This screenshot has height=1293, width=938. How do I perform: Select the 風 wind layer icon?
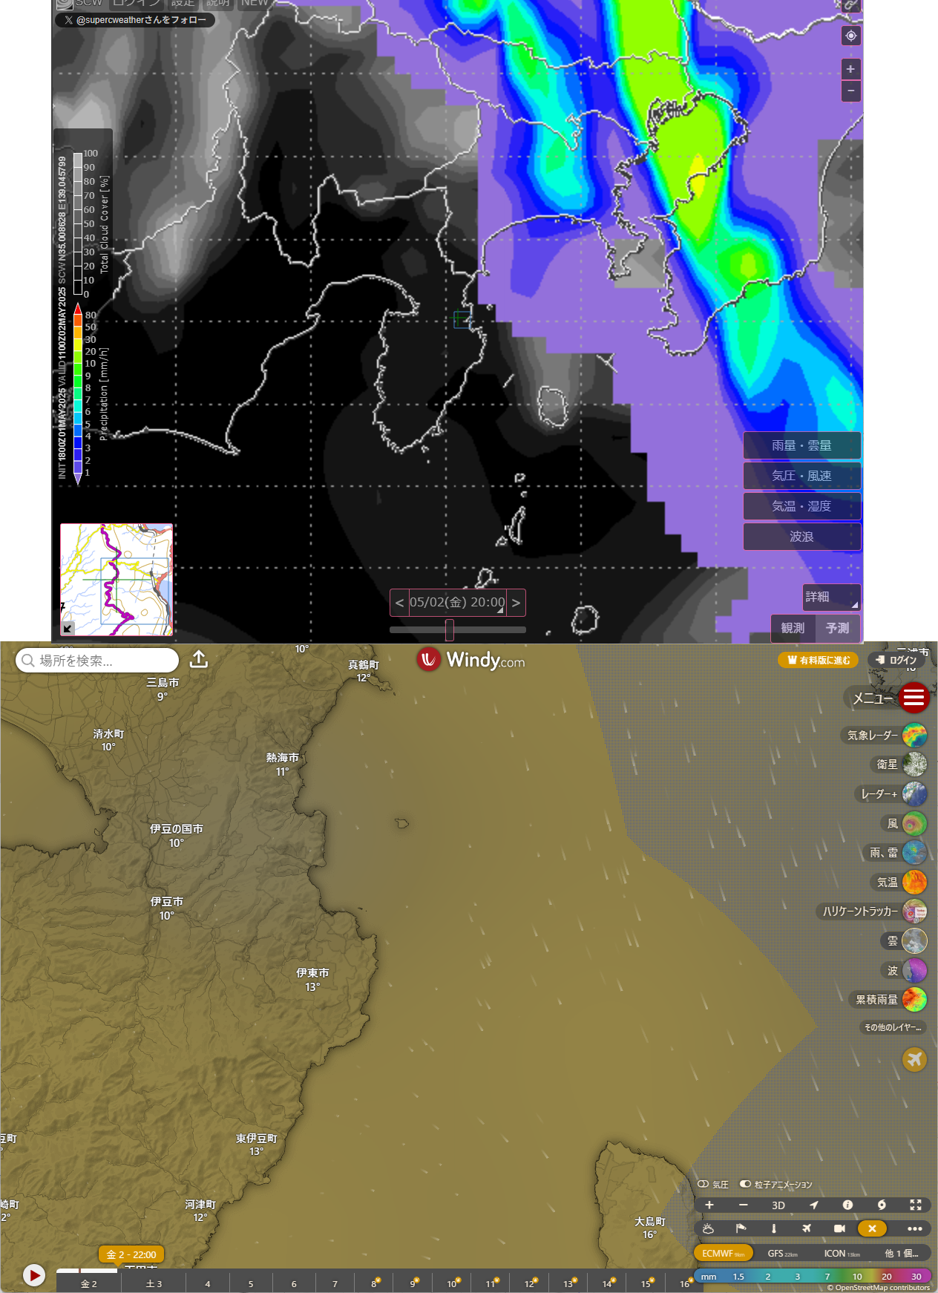point(914,823)
